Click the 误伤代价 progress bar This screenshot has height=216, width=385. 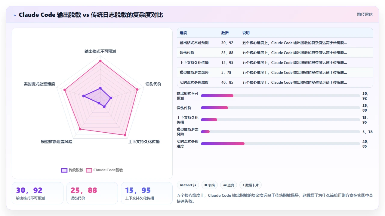[280, 108]
